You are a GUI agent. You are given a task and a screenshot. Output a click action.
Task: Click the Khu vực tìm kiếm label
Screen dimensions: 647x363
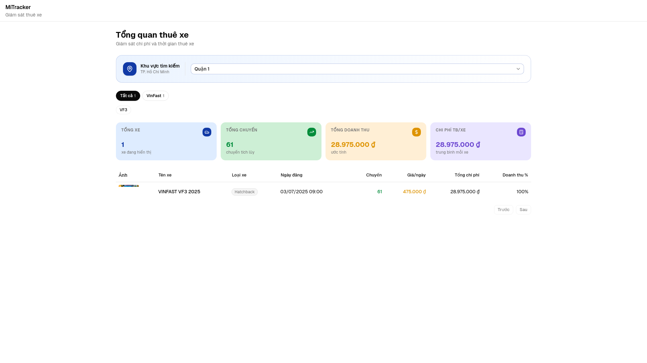pos(160,66)
